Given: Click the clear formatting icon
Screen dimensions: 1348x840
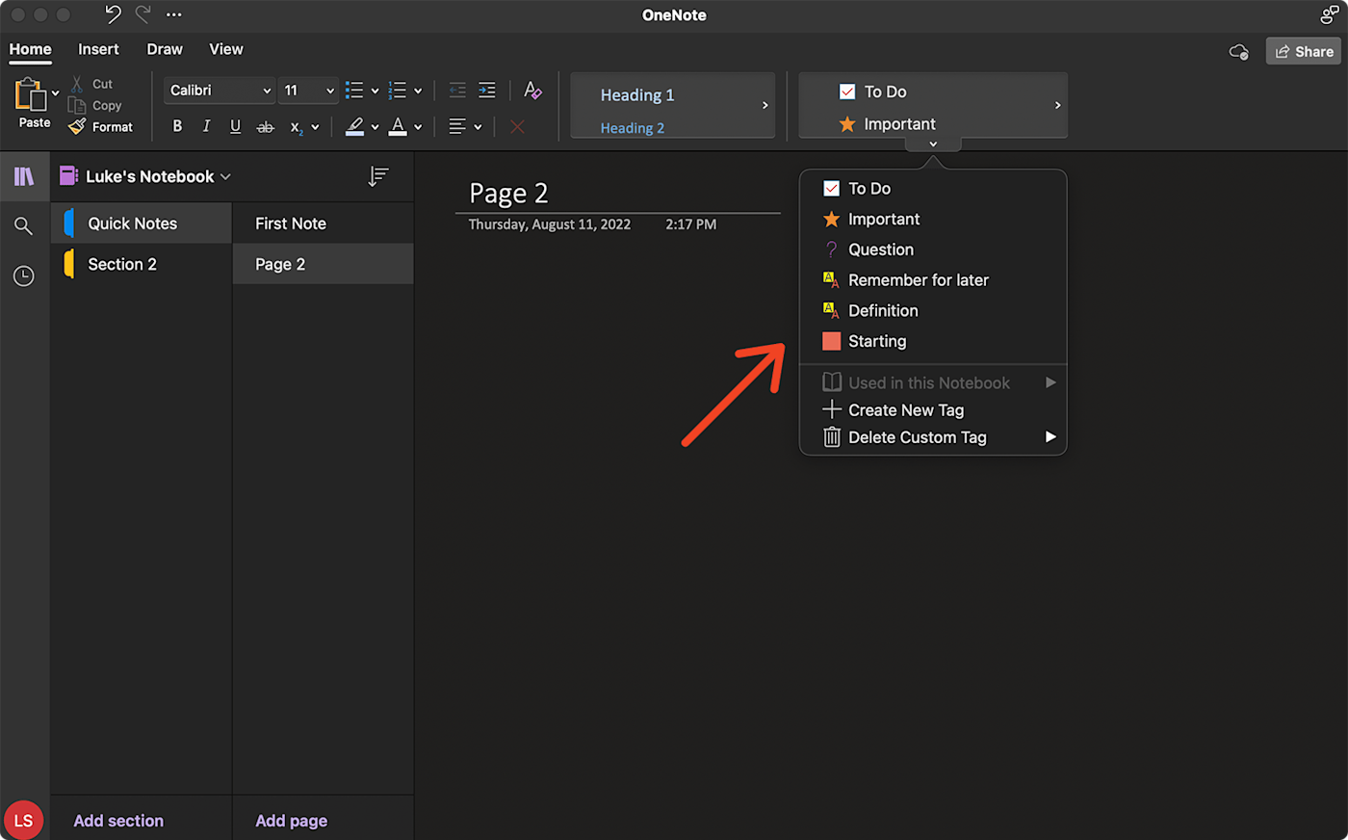Looking at the screenshot, I should pyautogui.click(x=532, y=91).
